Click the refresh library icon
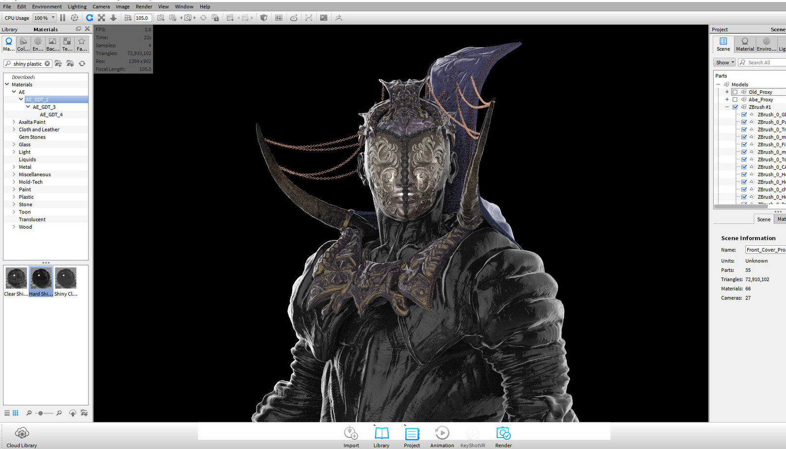This screenshot has width=786, height=449. tap(82, 63)
